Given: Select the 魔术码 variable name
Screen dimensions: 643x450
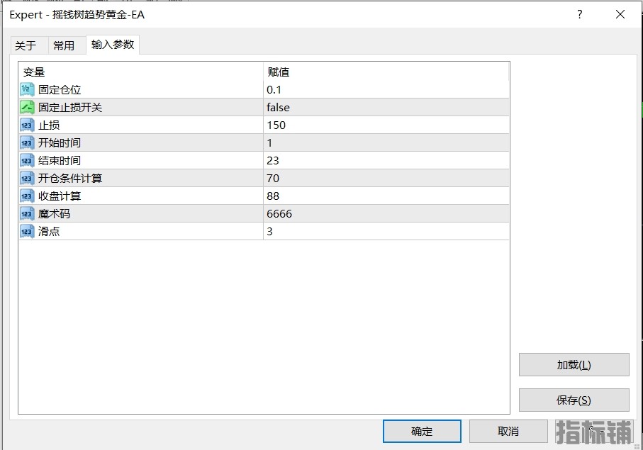Looking at the screenshot, I should pos(54,213).
